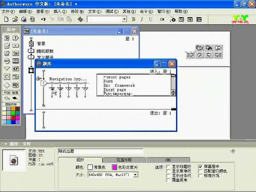Click the Cut scissors toolbar icon
The height and width of the screenshot is (192, 256).
52,19
